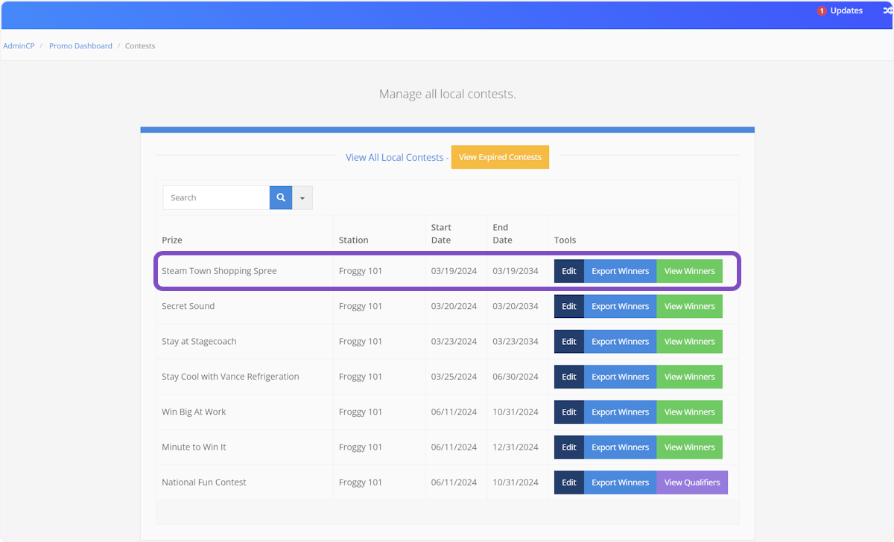Viewport: 894px width, 542px height.
Task: Edit the Steam Town Shopping Spree contest
Action: click(x=569, y=271)
